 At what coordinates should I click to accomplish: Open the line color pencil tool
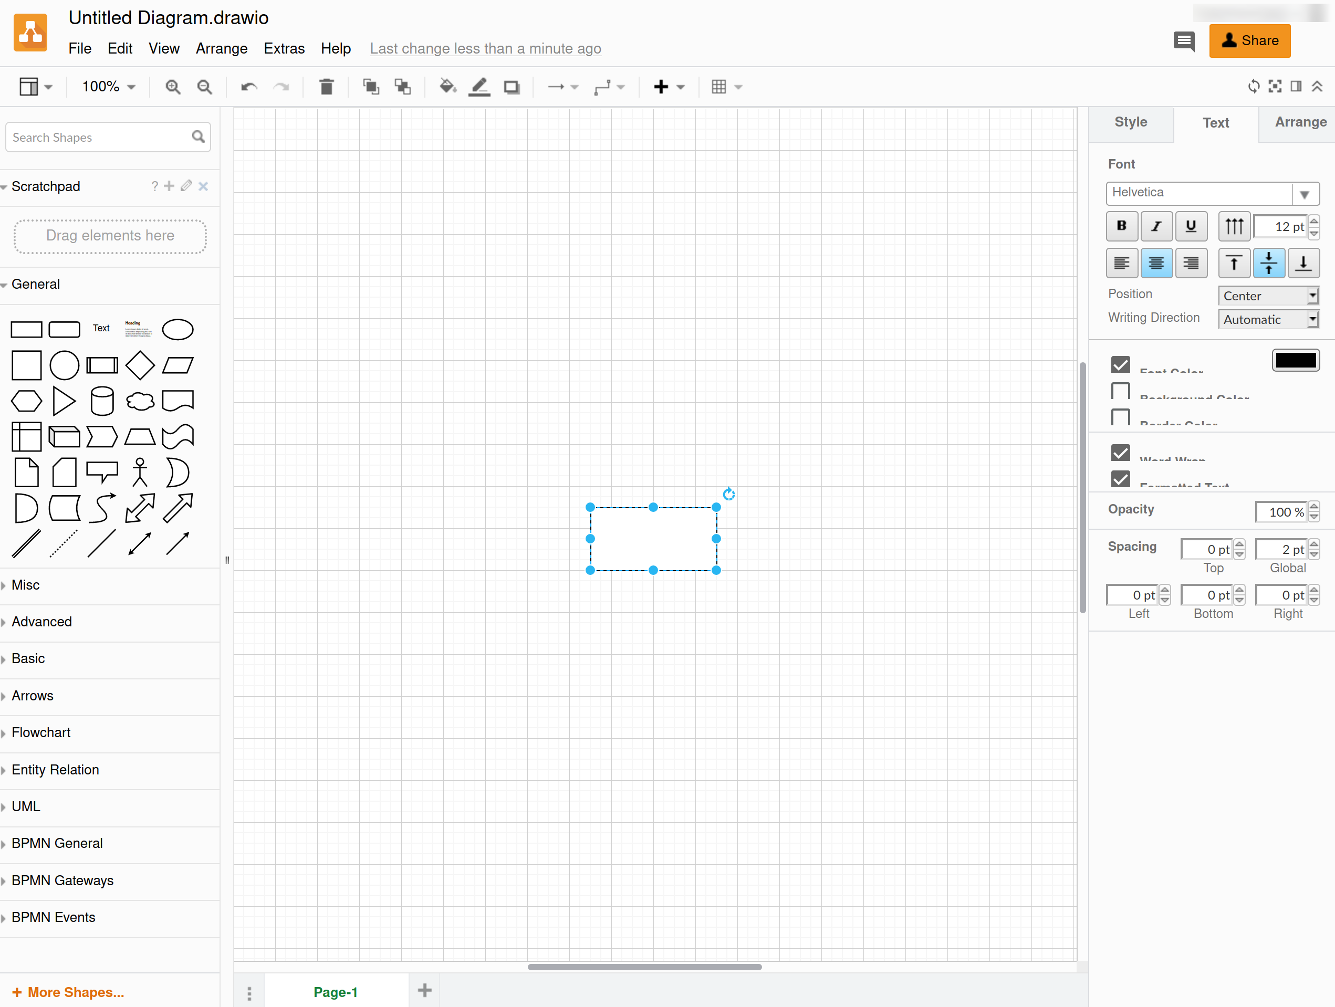point(479,87)
